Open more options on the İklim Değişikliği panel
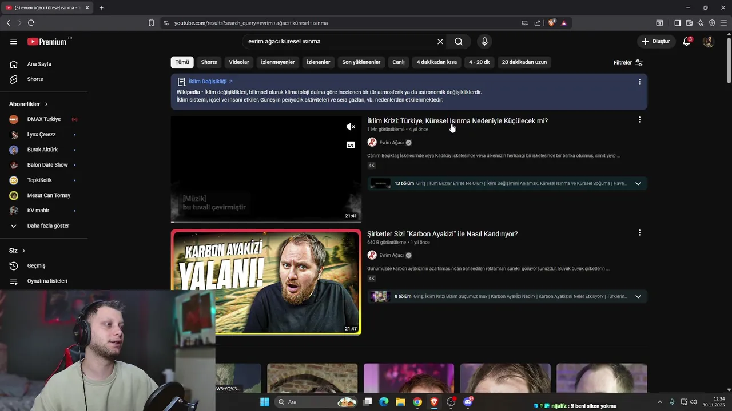The height and width of the screenshot is (411, 732). tap(639, 82)
